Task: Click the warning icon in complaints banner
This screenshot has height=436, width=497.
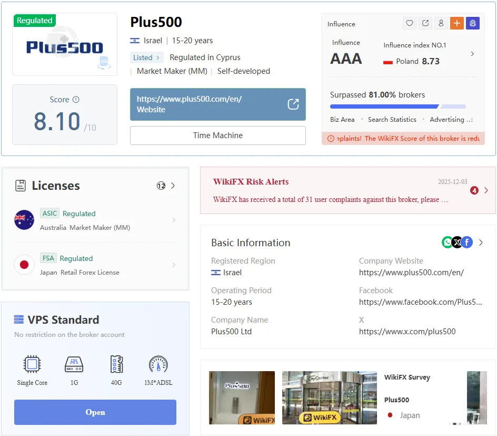Action: (x=331, y=139)
